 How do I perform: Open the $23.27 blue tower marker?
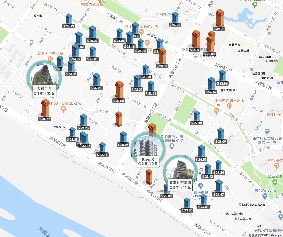[137, 83]
